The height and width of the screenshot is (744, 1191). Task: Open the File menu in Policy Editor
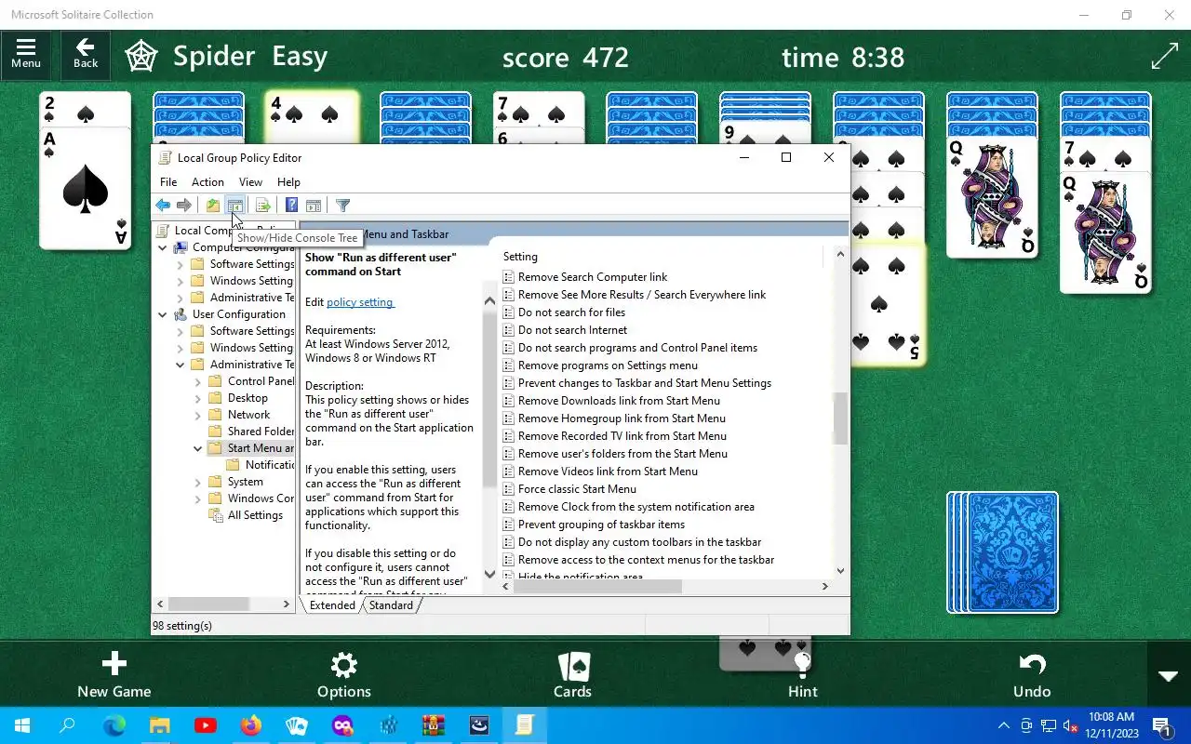(168, 182)
